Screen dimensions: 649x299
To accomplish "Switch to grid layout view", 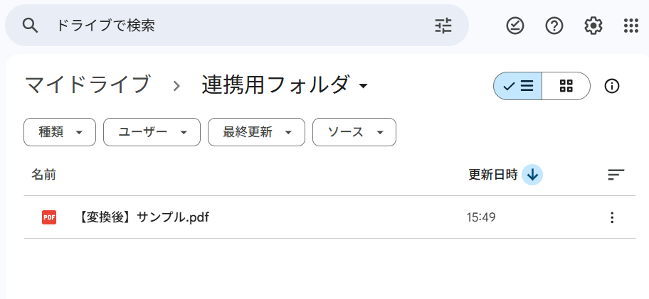I will (566, 86).
